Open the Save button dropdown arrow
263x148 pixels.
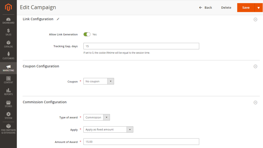(x=258, y=7)
